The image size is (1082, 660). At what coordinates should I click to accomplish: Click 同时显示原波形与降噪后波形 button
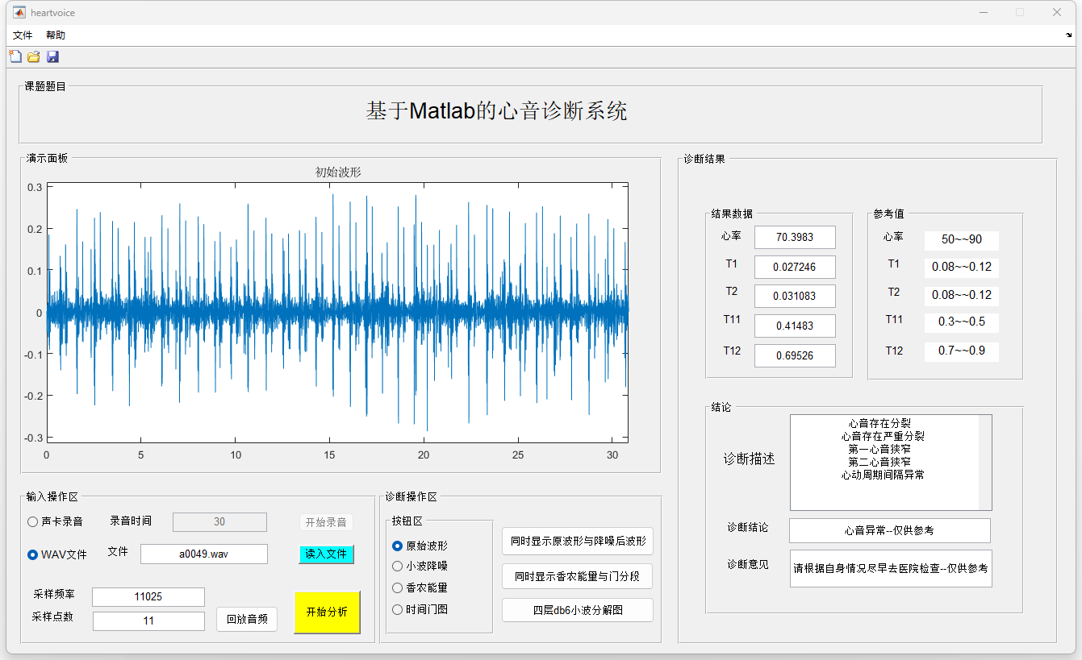(x=578, y=542)
